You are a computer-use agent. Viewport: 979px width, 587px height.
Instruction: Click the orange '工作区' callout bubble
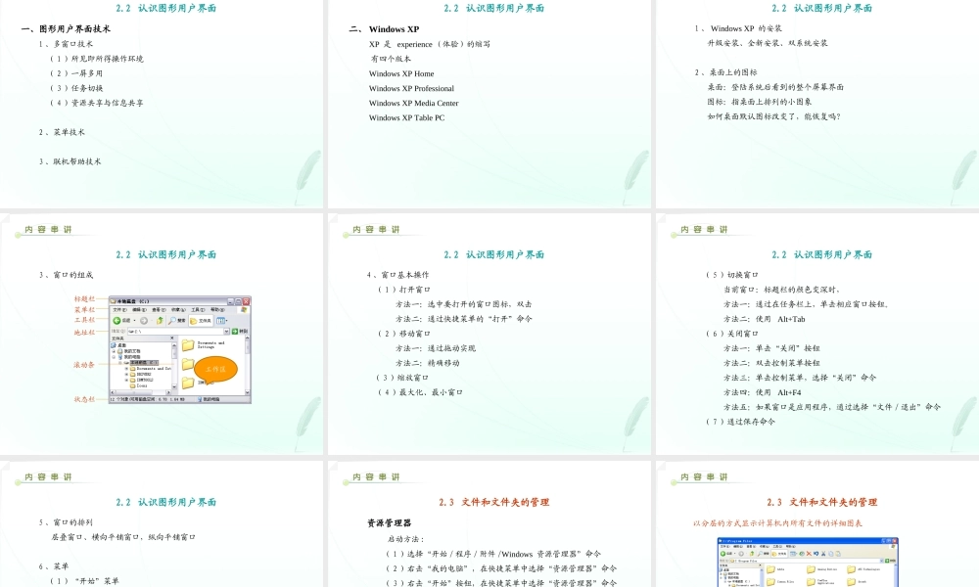[x=215, y=370]
